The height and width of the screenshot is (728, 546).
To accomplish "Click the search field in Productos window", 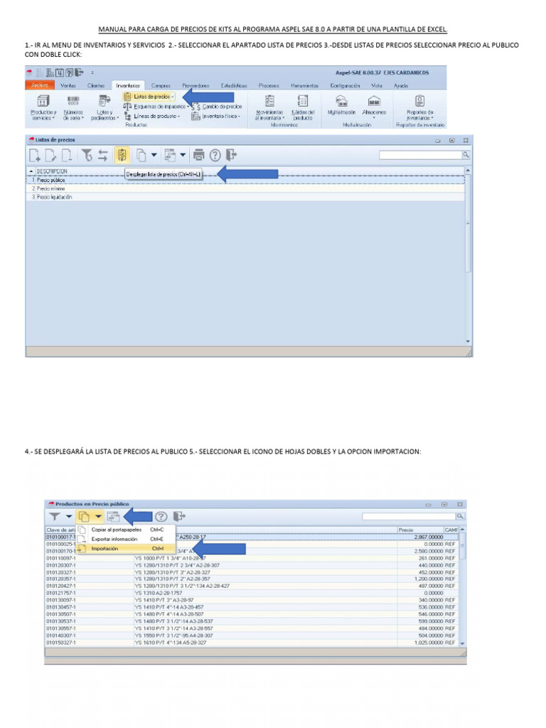I will pyautogui.click(x=409, y=516).
